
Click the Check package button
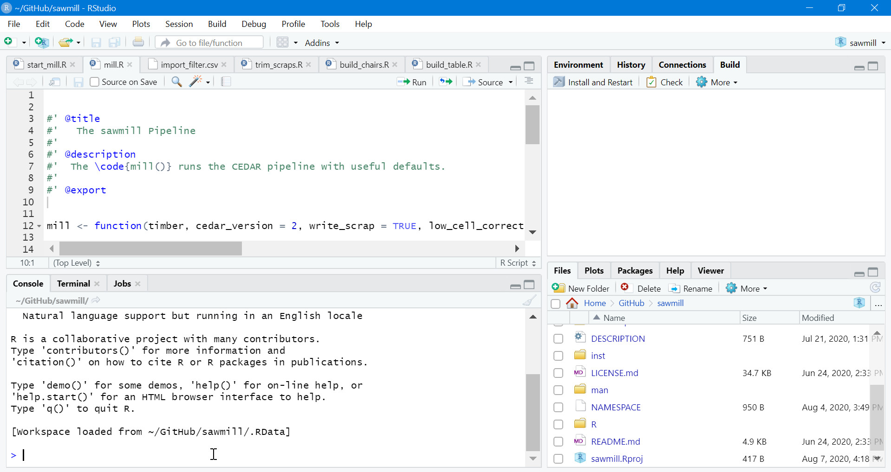[664, 82]
